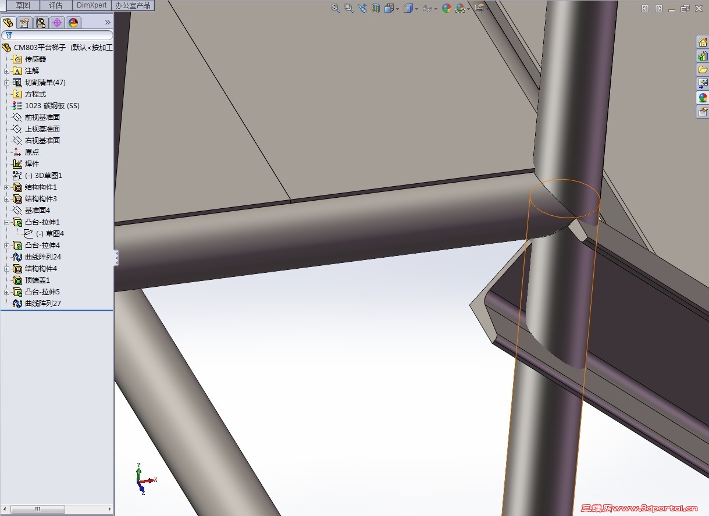The image size is (709, 516).
Task: Open Appearances task pane color ball icon
Action: point(703,98)
